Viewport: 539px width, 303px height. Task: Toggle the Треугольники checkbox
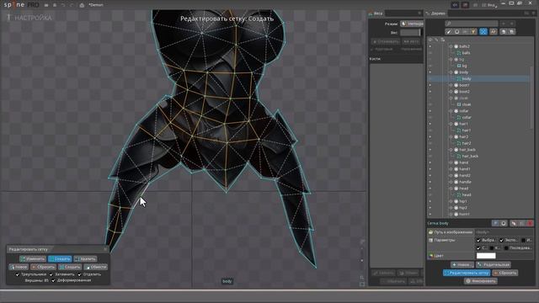18,274
